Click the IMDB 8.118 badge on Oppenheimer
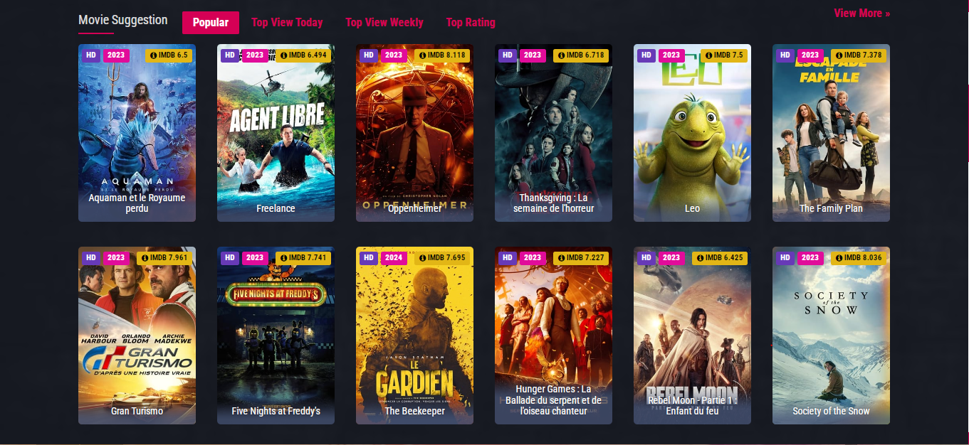 click(442, 55)
